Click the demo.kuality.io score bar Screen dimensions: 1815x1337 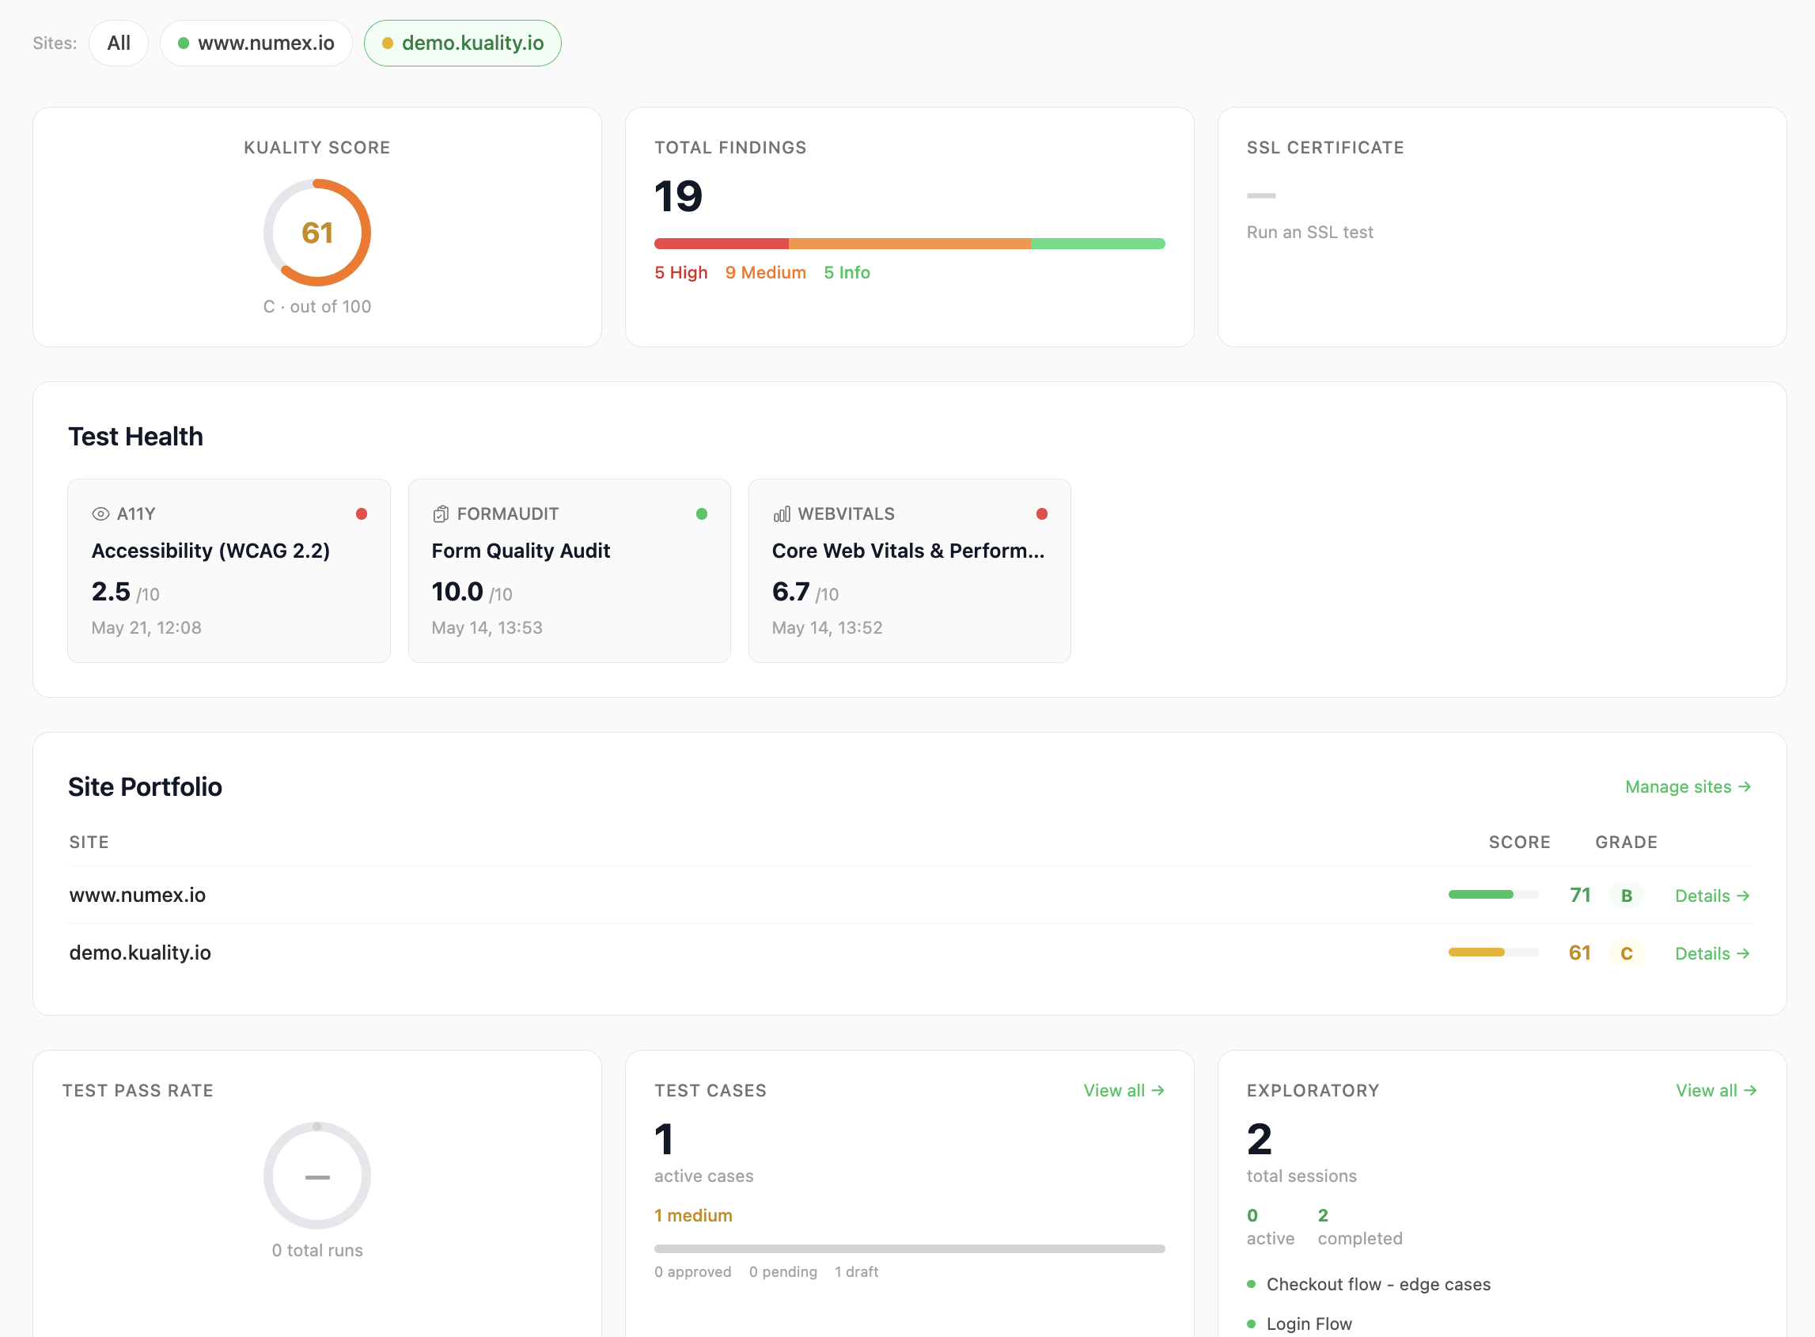click(x=1493, y=953)
